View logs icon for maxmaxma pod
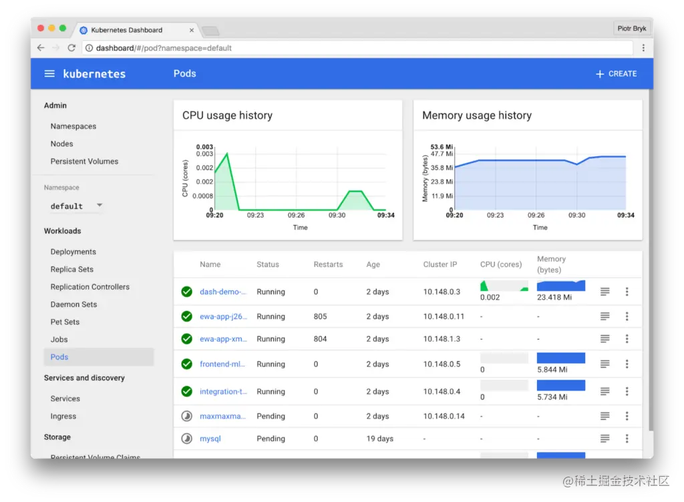Screen dimensions: 684x502 (x=605, y=416)
